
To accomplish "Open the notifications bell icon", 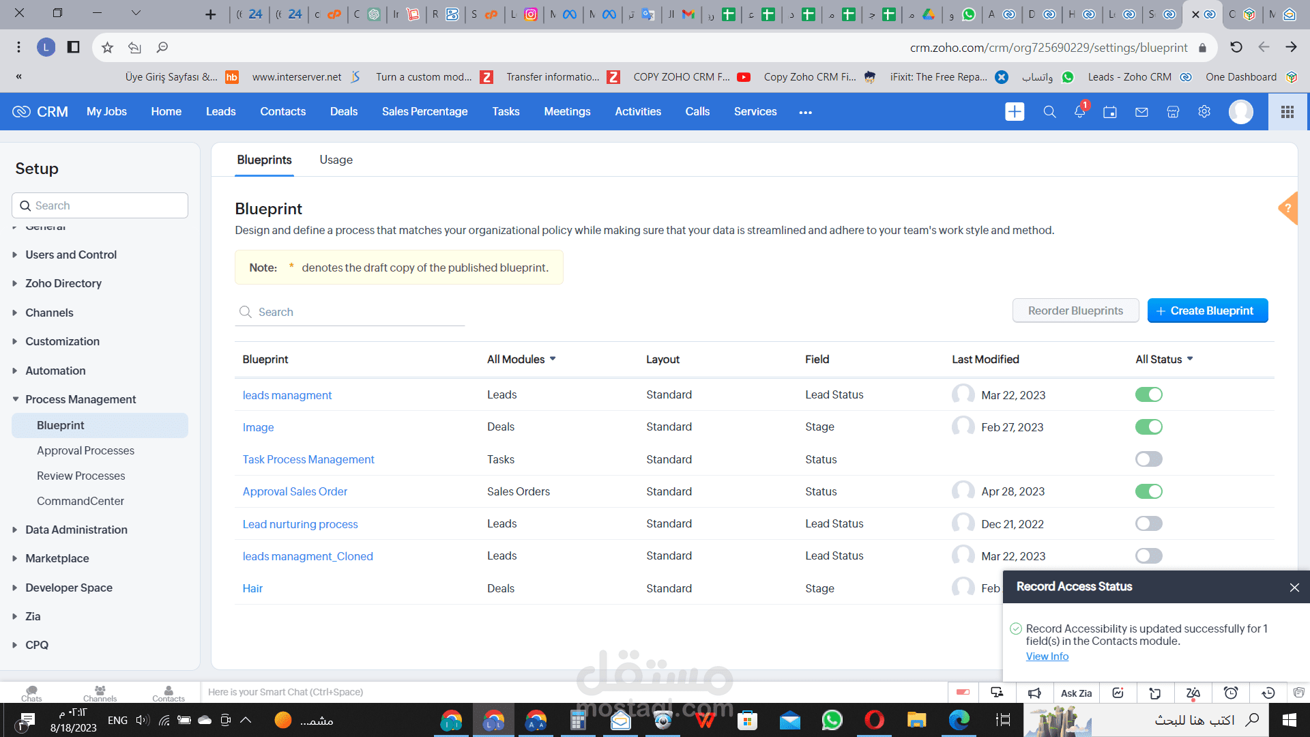I will [x=1079, y=112].
